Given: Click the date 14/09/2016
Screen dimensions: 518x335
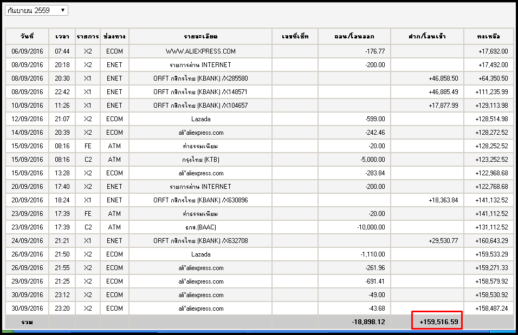Looking at the screenshot, I should pos(27,133).
